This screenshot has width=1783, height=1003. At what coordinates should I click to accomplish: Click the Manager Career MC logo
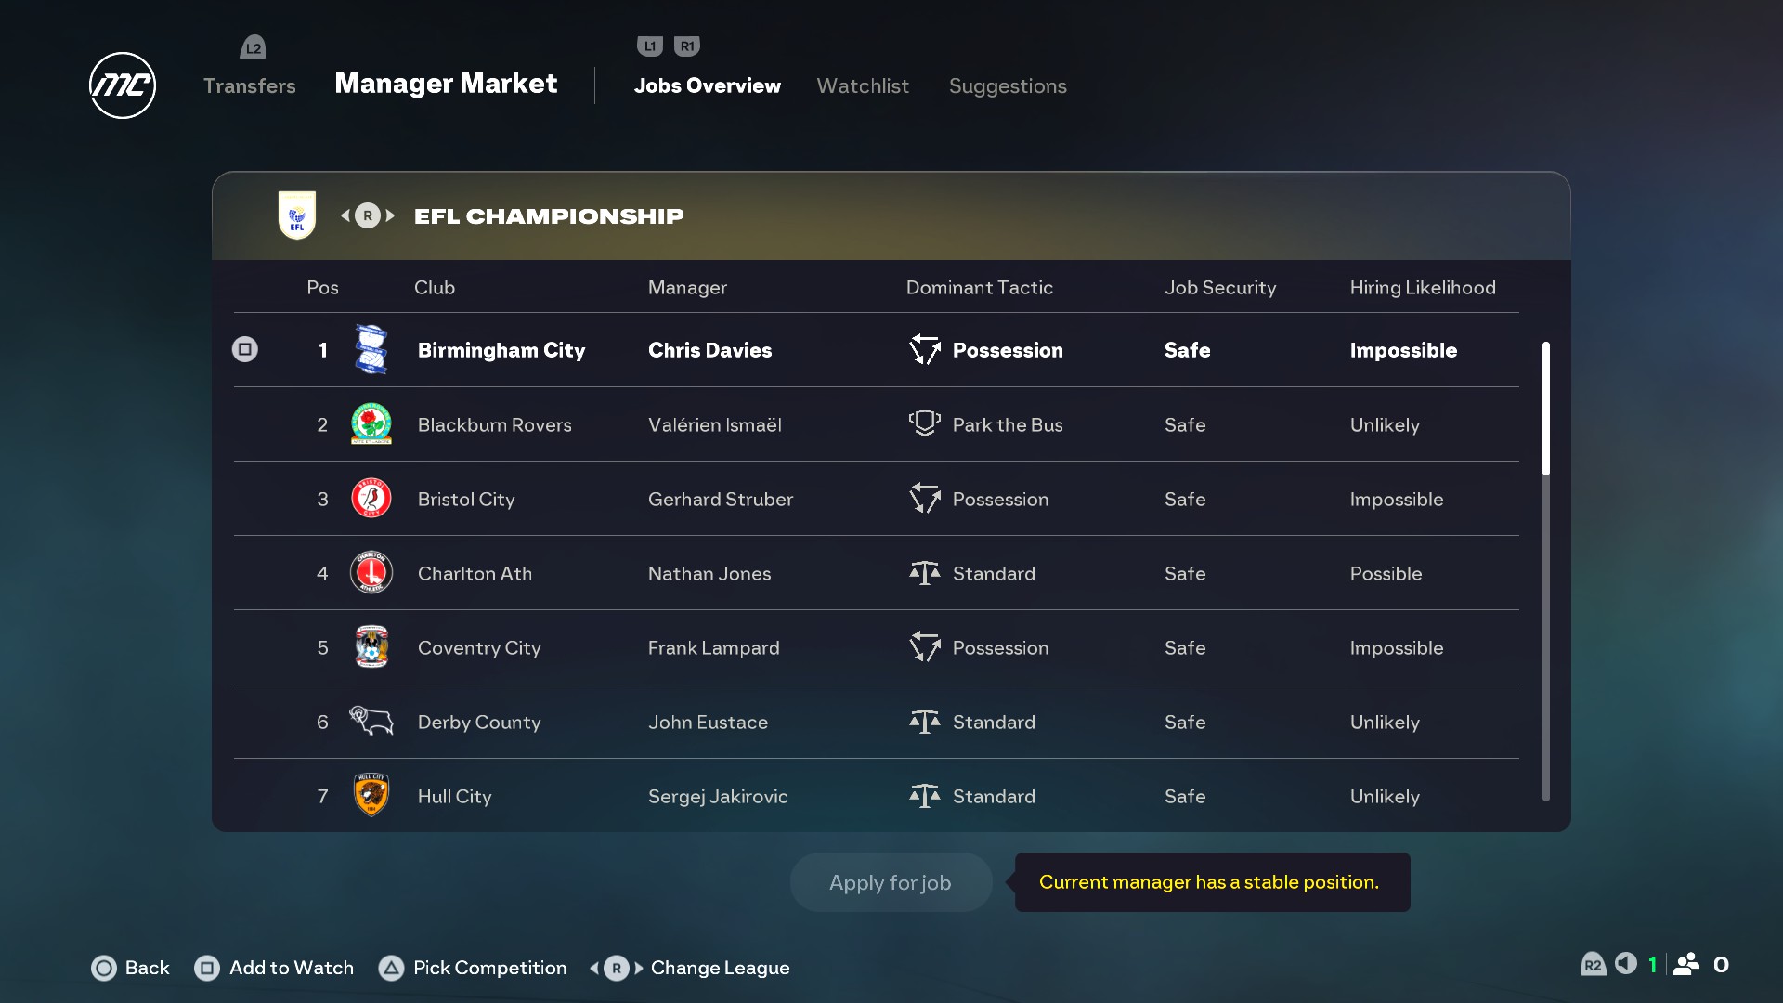[x=122, y=85]
